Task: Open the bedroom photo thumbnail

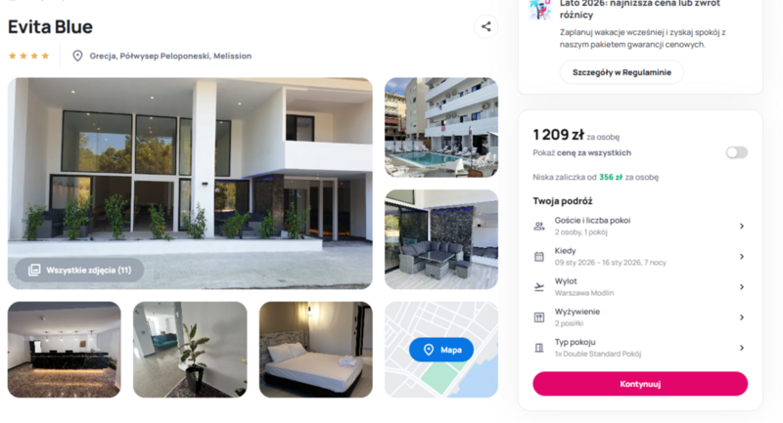Action: pos(315,350)
